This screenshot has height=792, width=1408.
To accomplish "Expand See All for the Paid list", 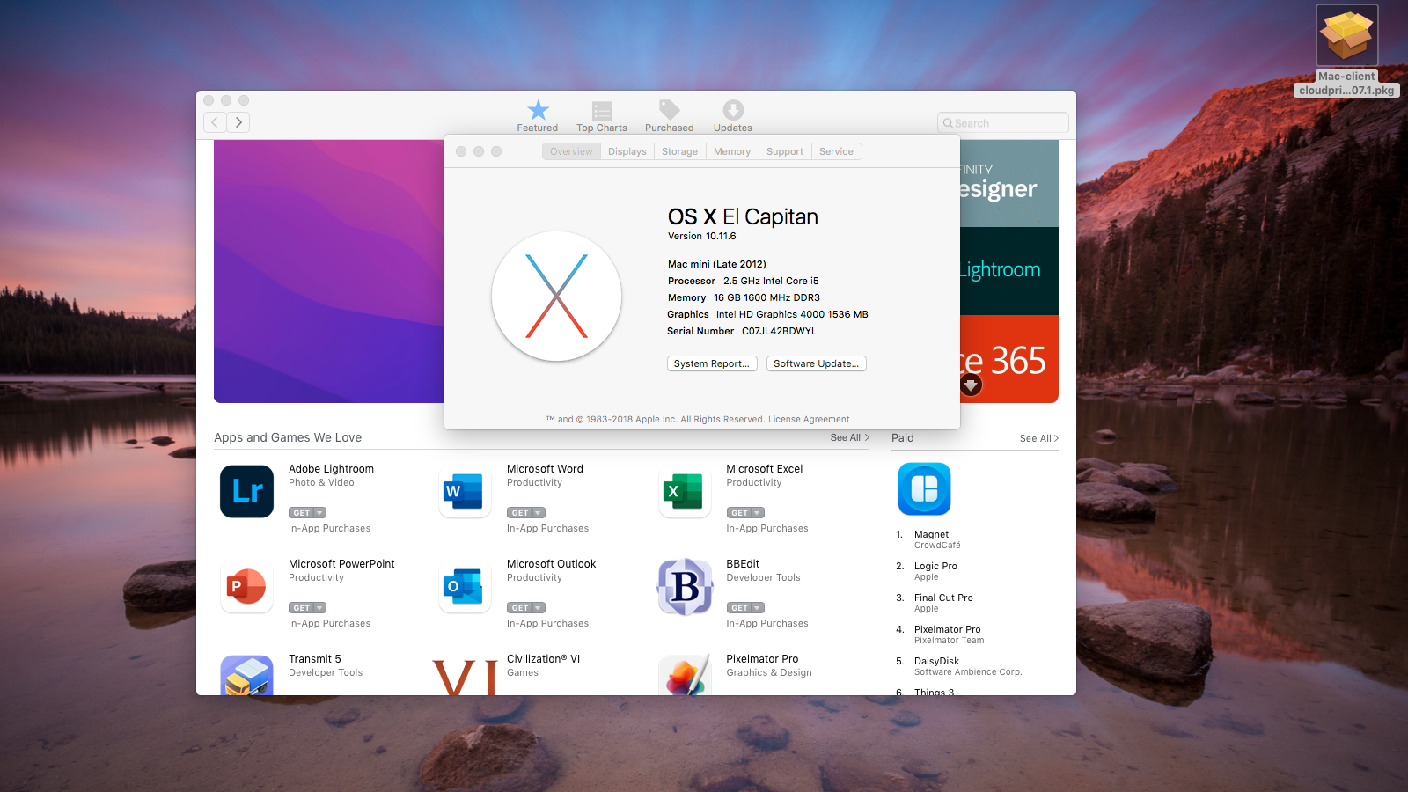I will tap(1039, 438).
